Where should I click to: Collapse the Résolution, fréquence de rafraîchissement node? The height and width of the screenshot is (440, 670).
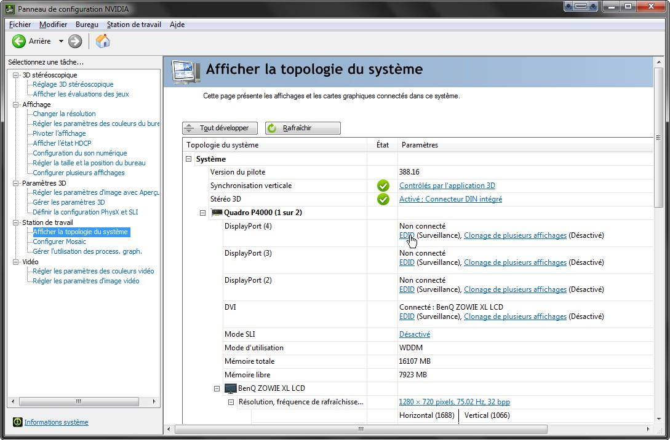[231, 402]
